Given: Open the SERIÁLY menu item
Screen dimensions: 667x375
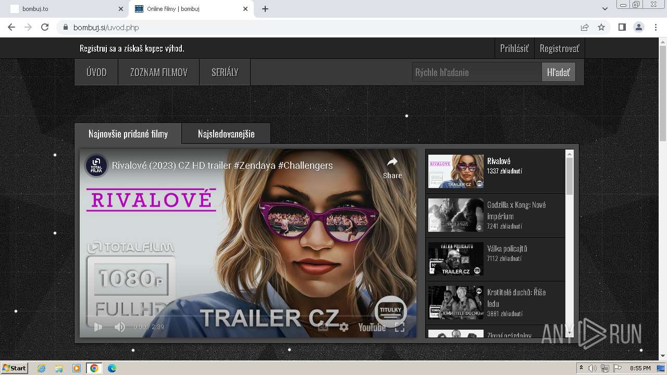Looking at the screenshot, I should pos(225,72).
